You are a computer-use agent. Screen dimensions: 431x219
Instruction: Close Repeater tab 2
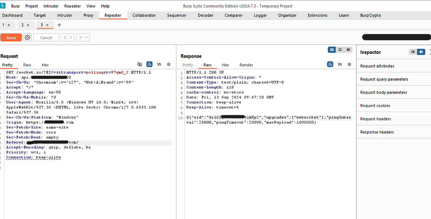(x=28, y=25)
